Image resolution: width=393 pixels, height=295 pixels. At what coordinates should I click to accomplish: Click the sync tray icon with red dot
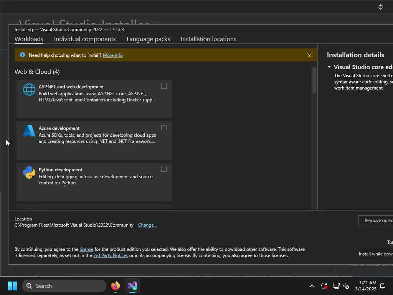[324, 286]
